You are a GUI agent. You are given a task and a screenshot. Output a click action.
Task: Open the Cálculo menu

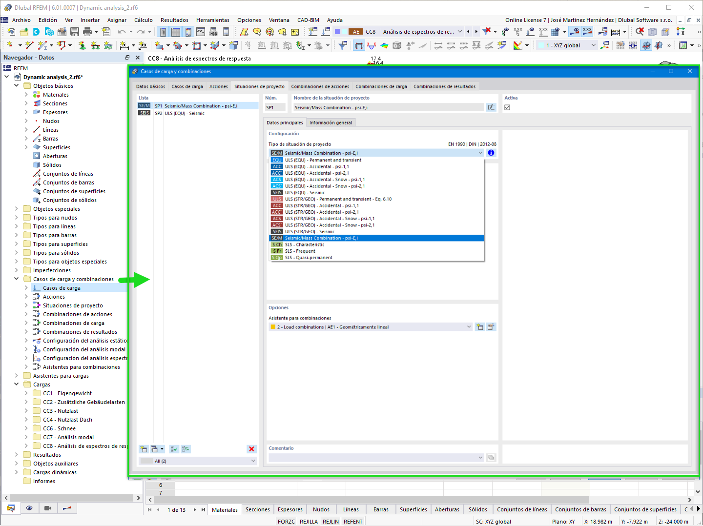coord(144,20)
